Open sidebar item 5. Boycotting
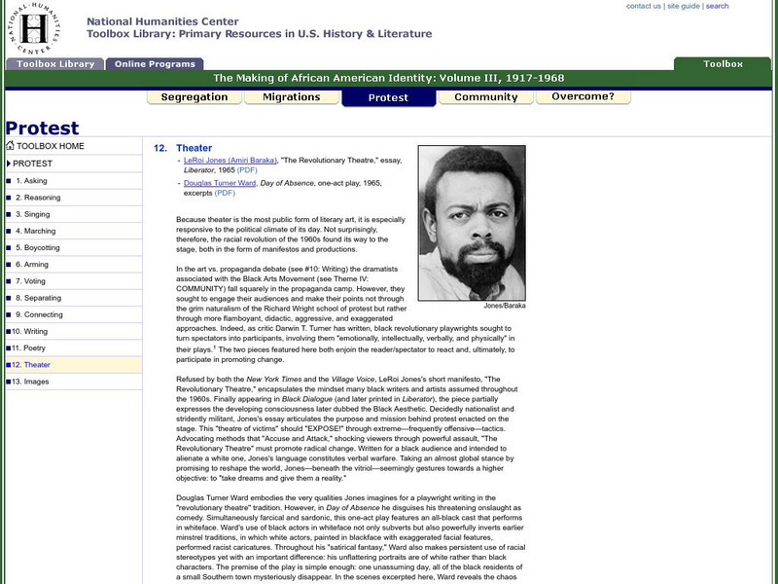This screenshot has width=778, height=584. click(38, 248)
